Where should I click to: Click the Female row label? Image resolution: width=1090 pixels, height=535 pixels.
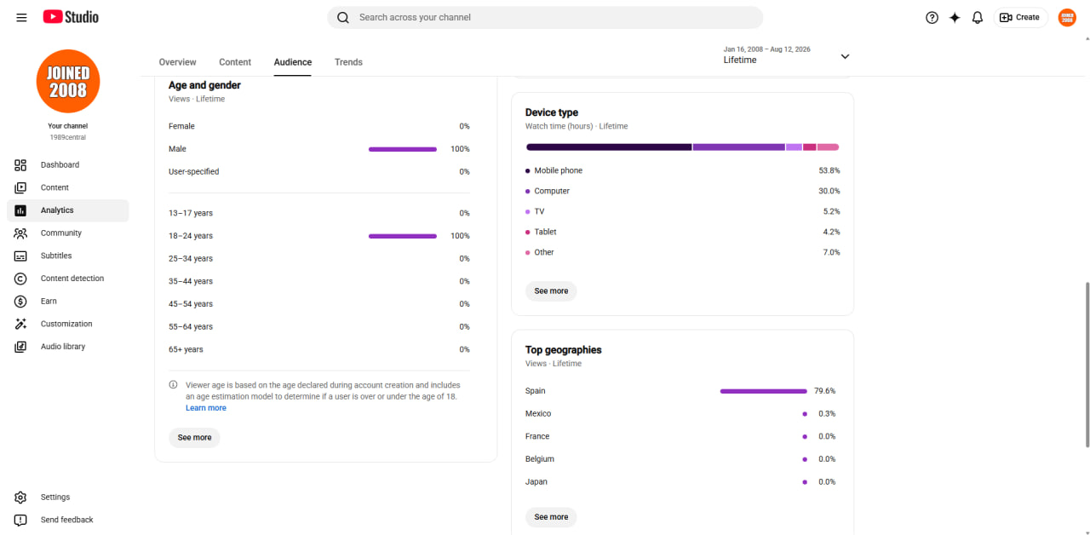(181, 126)
